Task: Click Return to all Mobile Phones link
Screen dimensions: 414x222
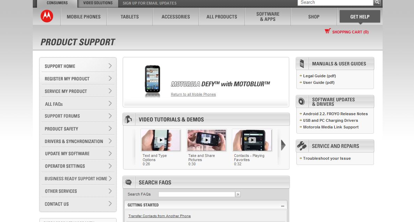Action: pos(193,94)
